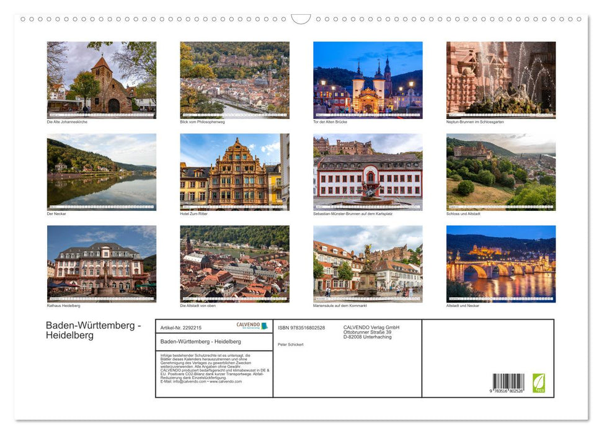Viewport: 602px width, 434px height.
Task: Click 'Artikel-Nr. 2292215' text
Action: coord(181,327)
